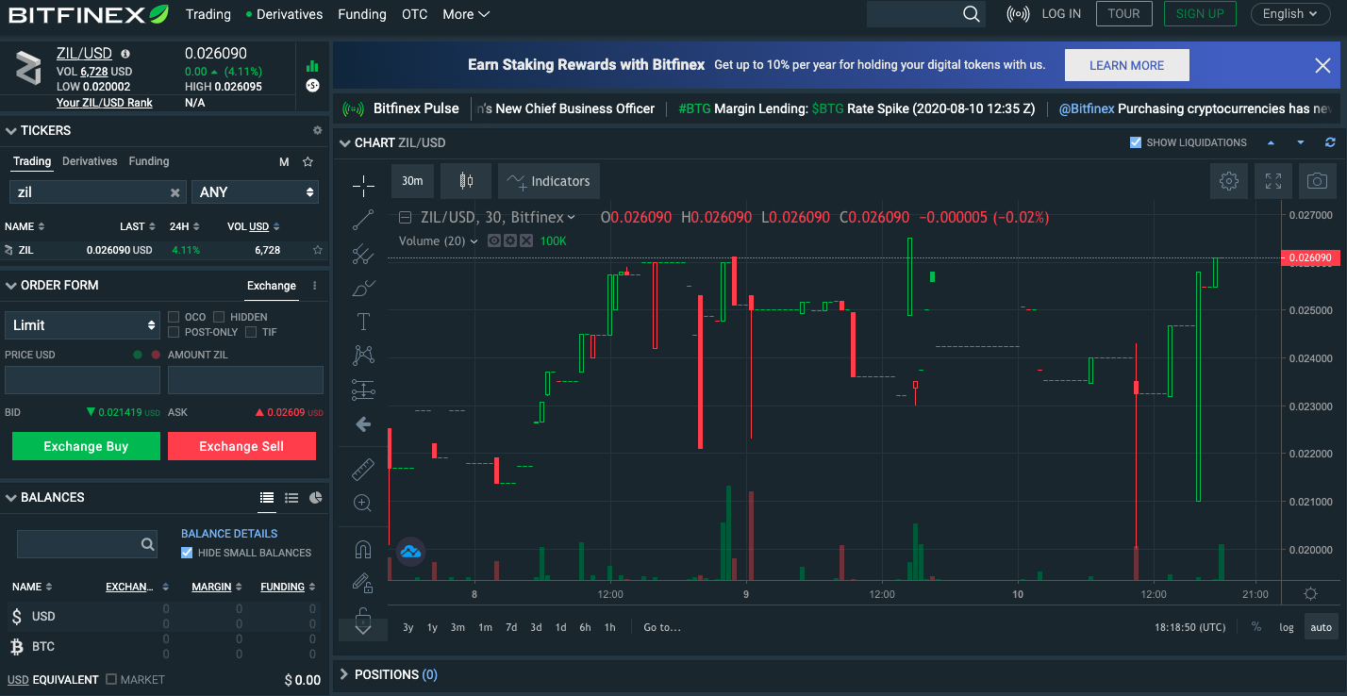Open the Balance Details link
1347x696 pixels.
(229, 534)
